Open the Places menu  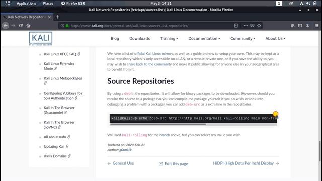click(48, 4)
